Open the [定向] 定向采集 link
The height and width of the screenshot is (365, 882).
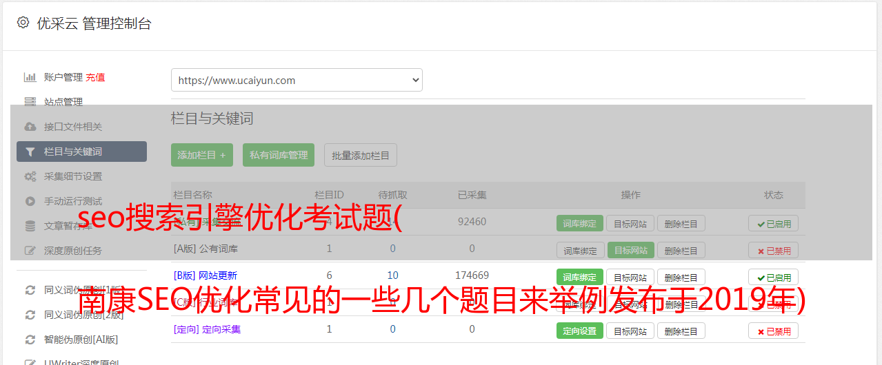207,329
